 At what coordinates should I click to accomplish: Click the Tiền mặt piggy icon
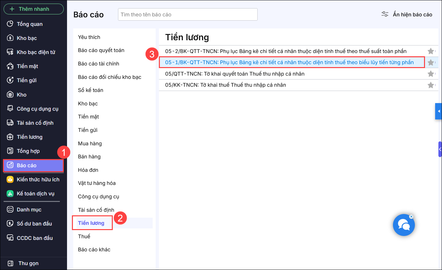[x=10, y=66]
